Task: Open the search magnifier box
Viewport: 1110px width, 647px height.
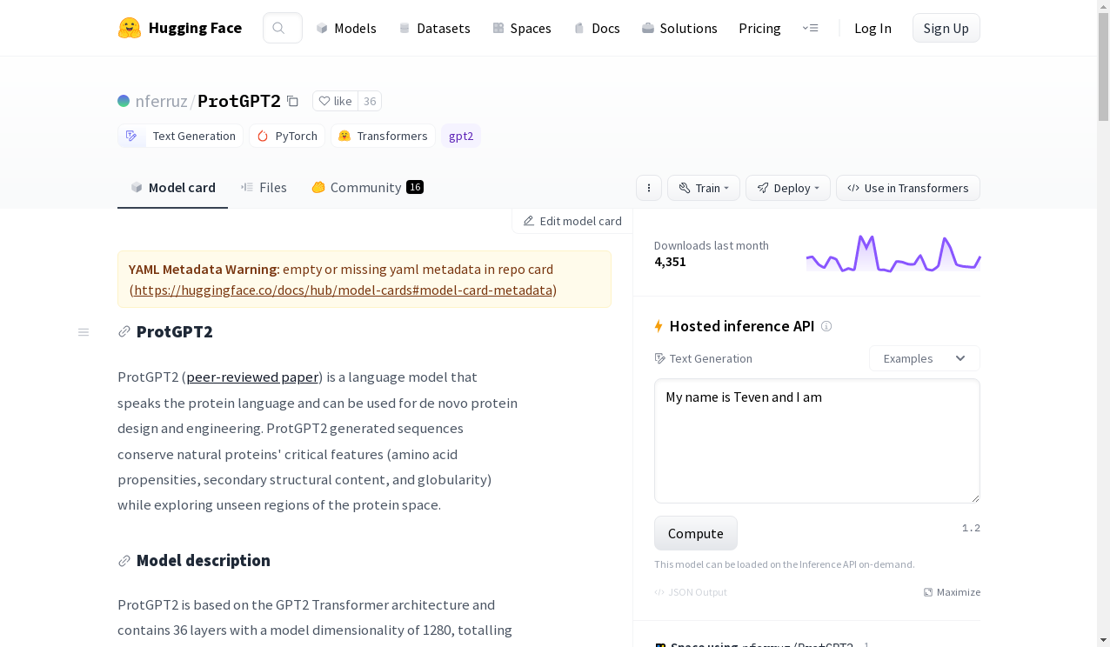Action: coord(282,28)
